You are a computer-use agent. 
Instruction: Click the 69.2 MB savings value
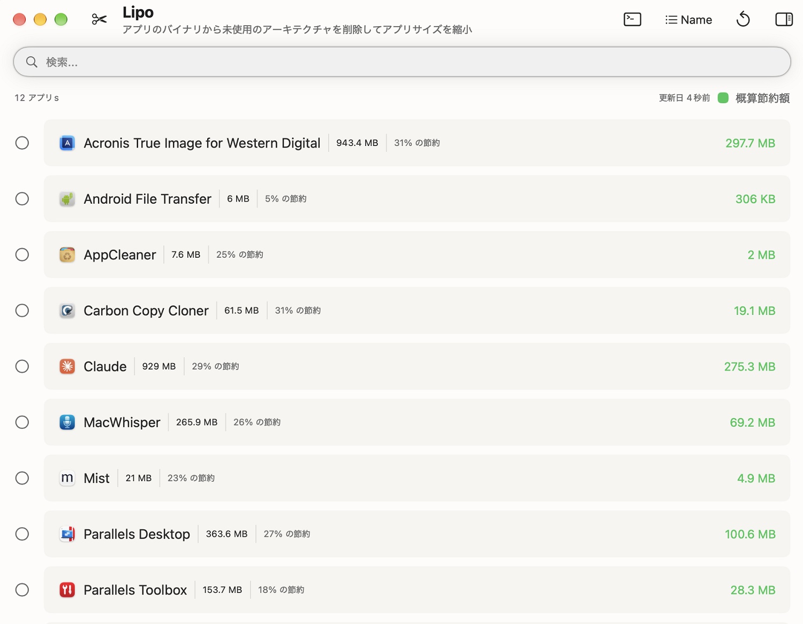[752, 422]
